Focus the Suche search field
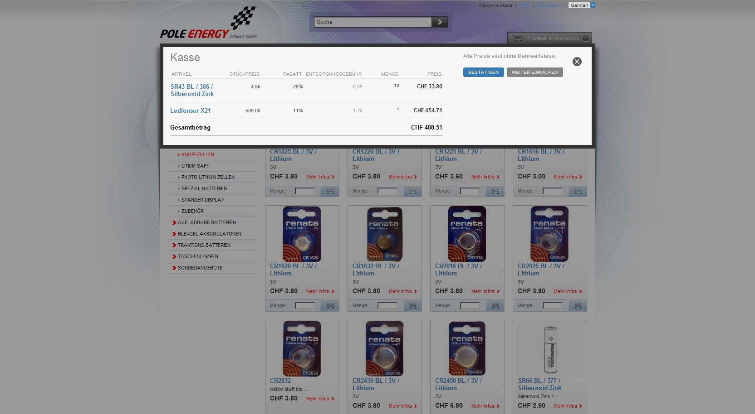This screenshot has width=755, height=414. click(373, 22)
